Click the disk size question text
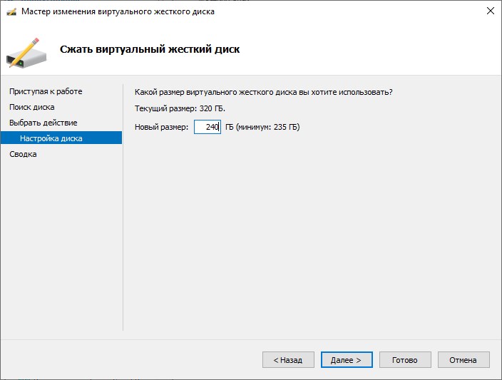The width and height of the screenshot is (502, 380). pyautogui.click(x=263, y=92)
